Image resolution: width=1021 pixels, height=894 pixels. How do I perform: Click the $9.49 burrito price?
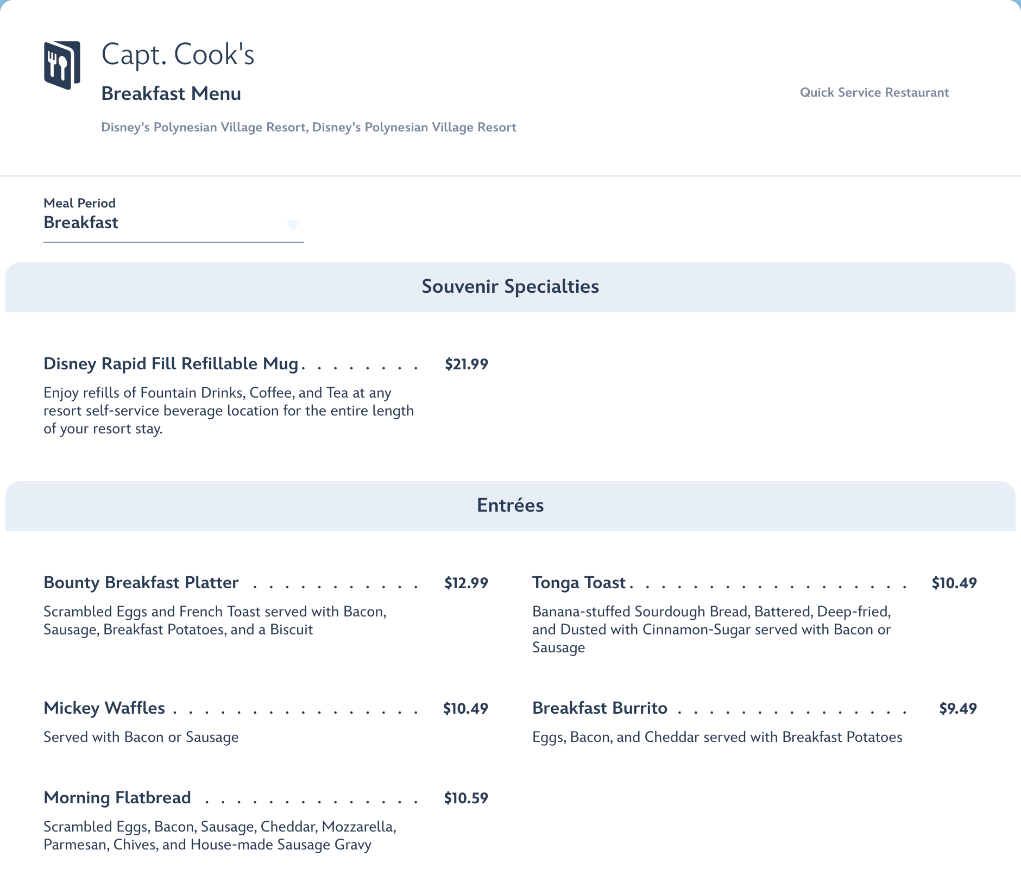[957, 709]
